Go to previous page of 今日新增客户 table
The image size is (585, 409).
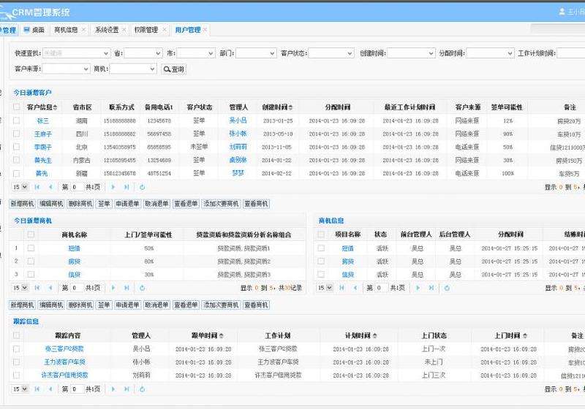point(50,187)
